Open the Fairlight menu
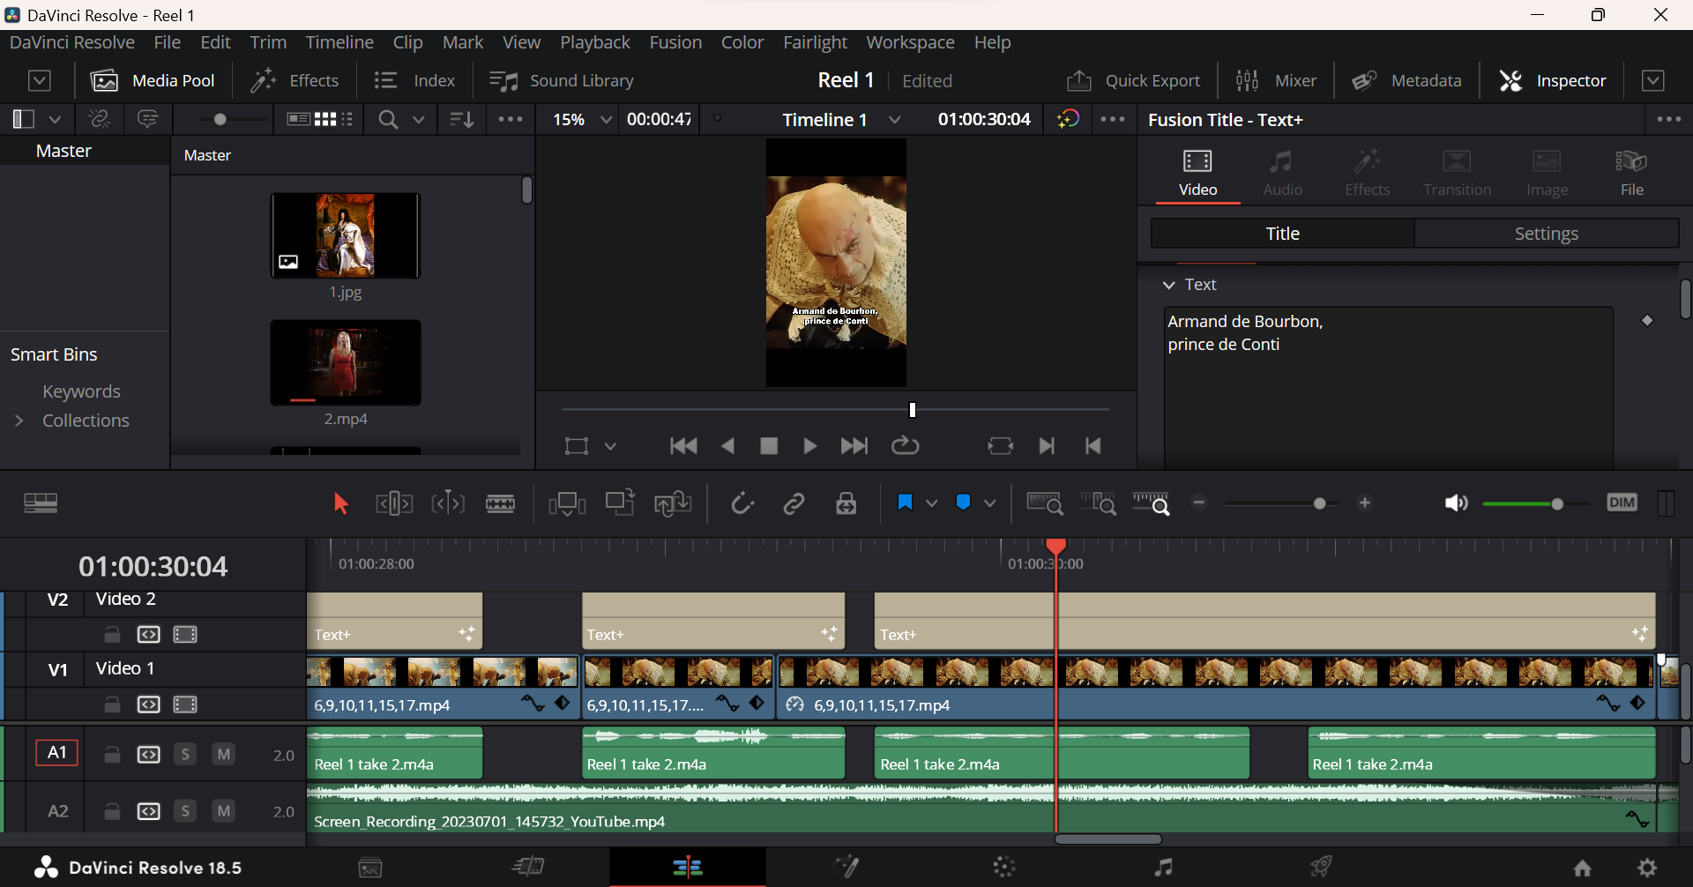 pos(815,42)
